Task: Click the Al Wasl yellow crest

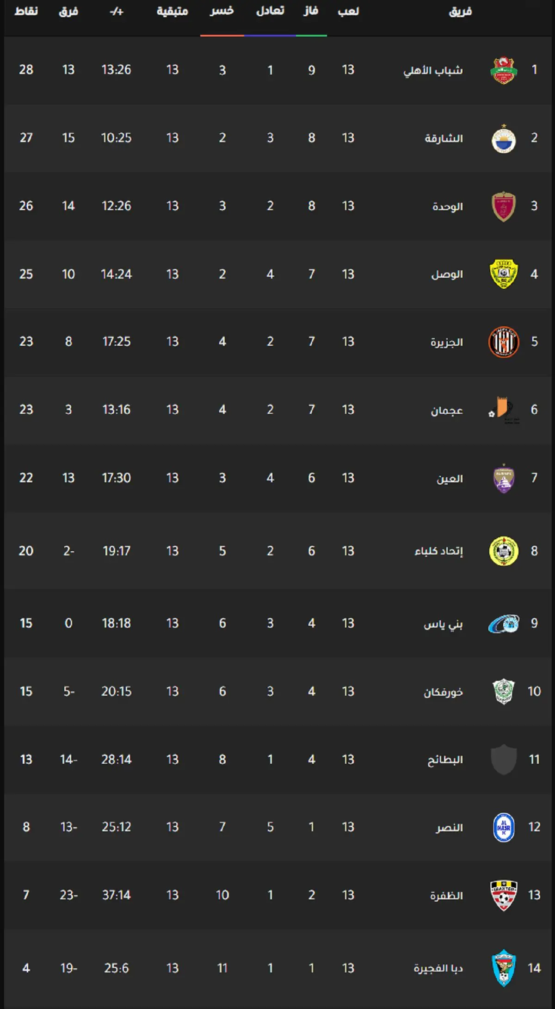Action: point(504,274)
